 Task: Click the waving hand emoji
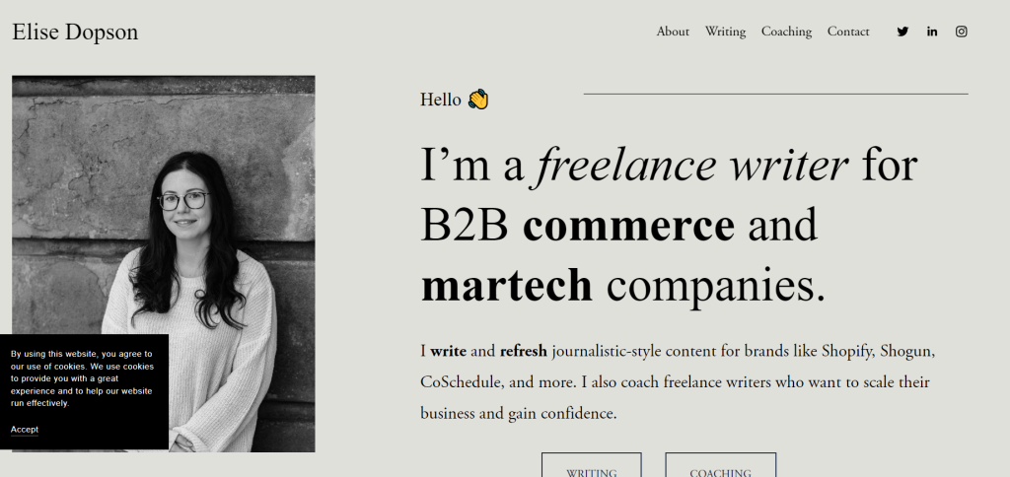(478, 100)
